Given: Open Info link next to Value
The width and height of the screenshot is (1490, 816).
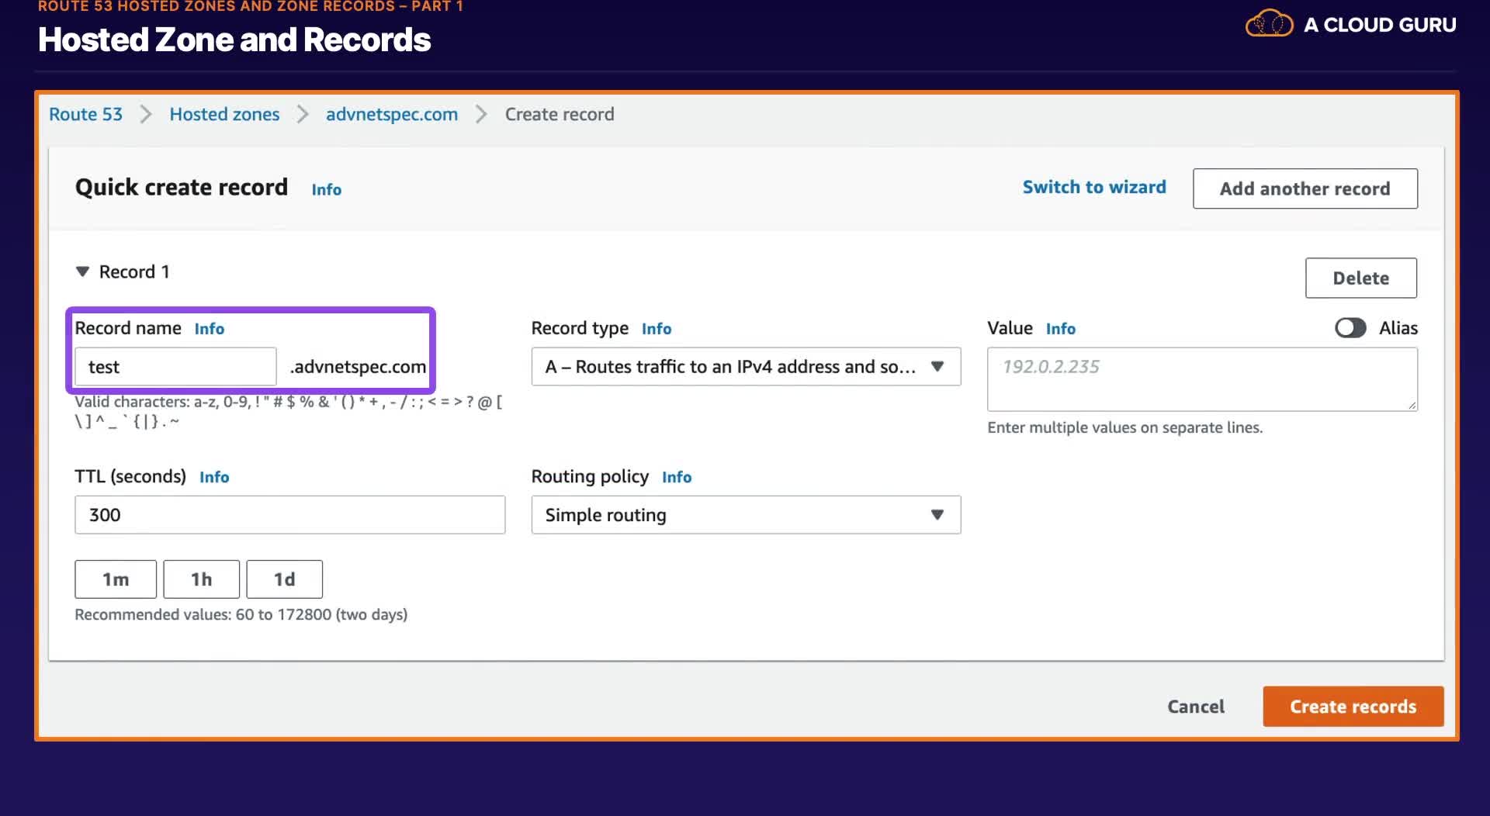Looking at the screenshot, I should tap(1061, 329).
